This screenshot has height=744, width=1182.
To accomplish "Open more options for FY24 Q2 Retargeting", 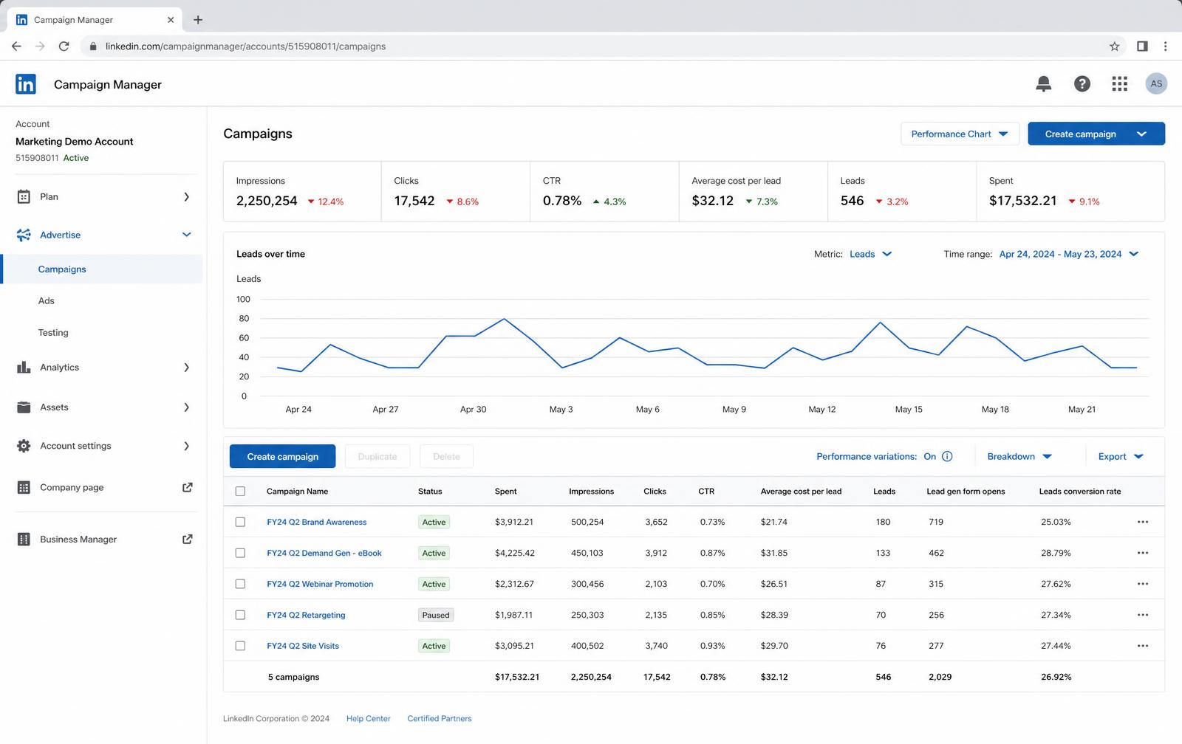I will 1143,615.
